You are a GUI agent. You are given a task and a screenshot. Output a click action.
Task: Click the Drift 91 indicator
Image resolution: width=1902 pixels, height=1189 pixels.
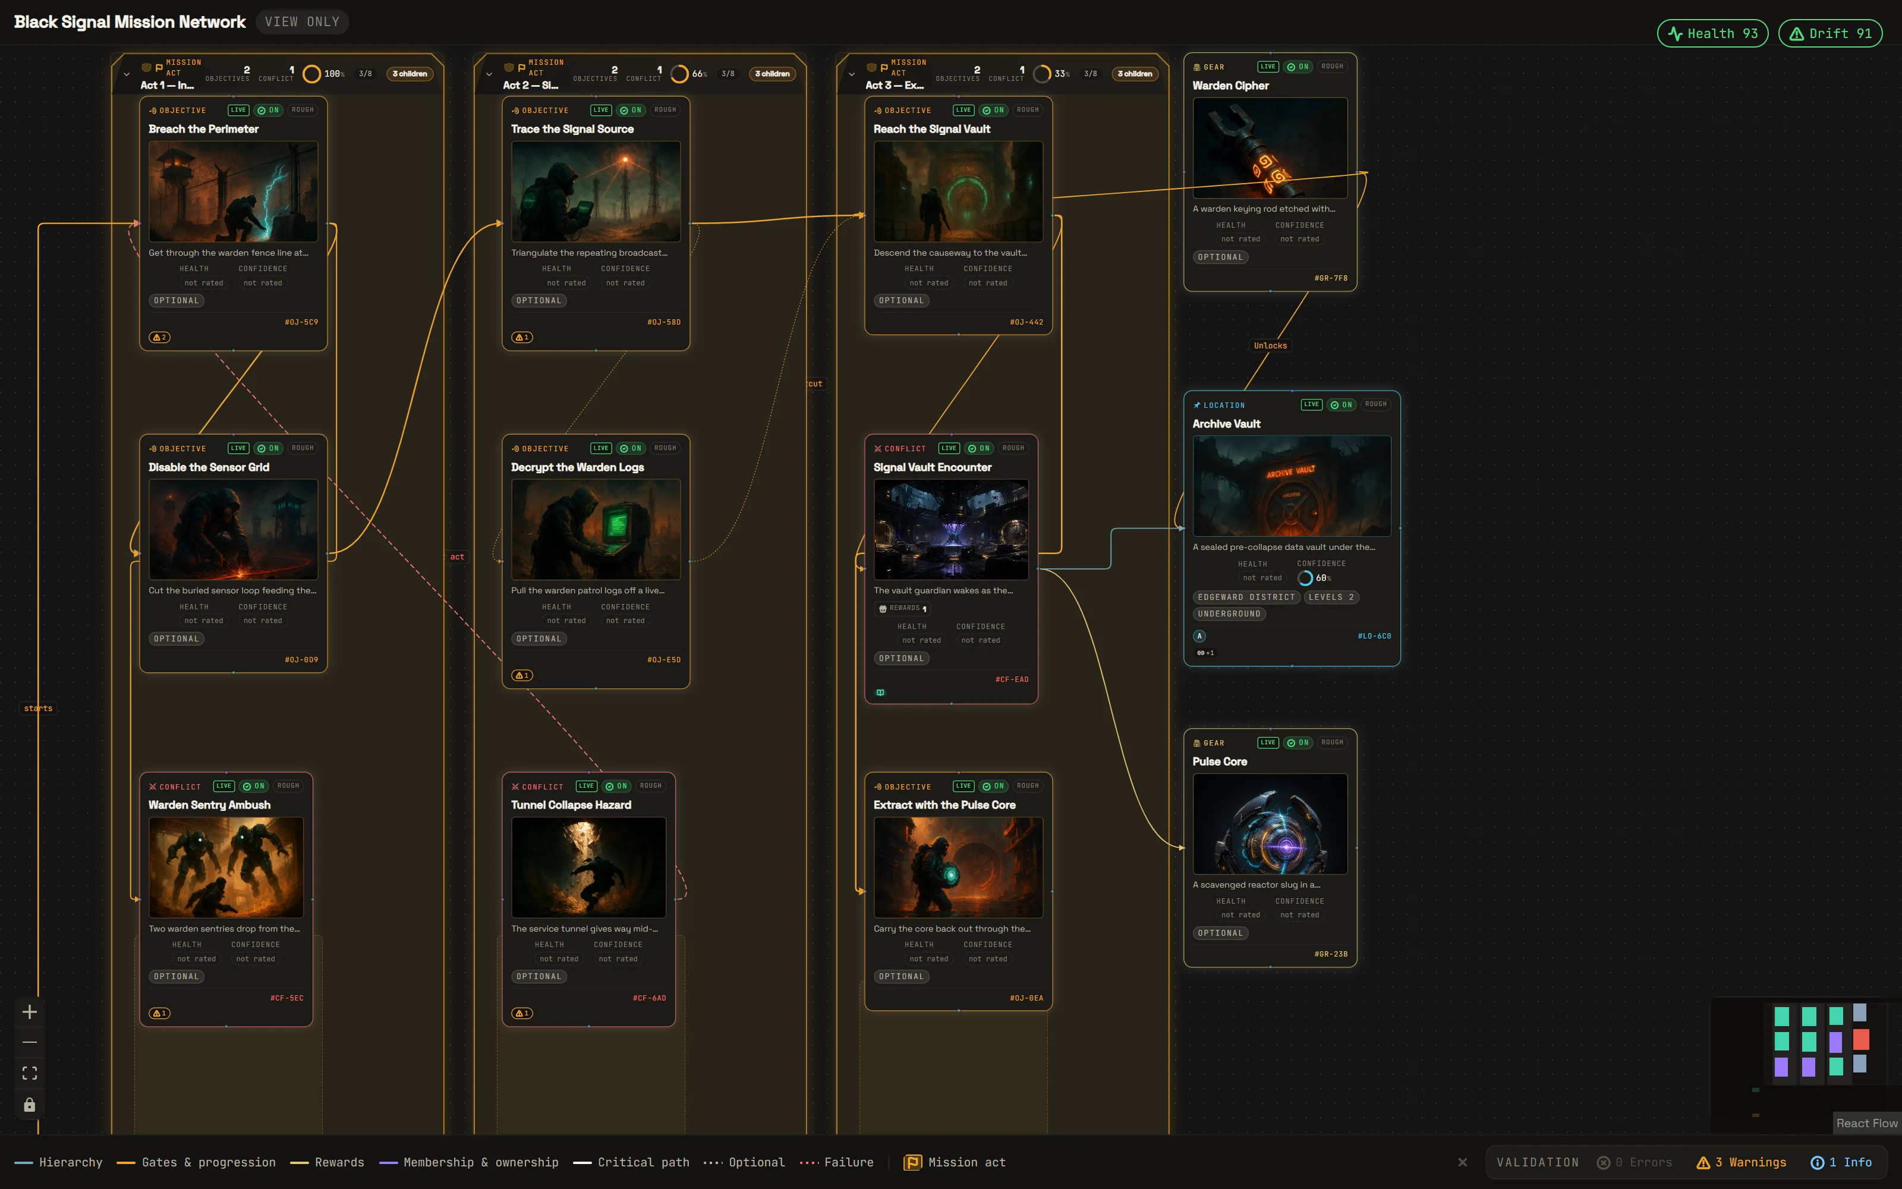tap(1831, 34)
